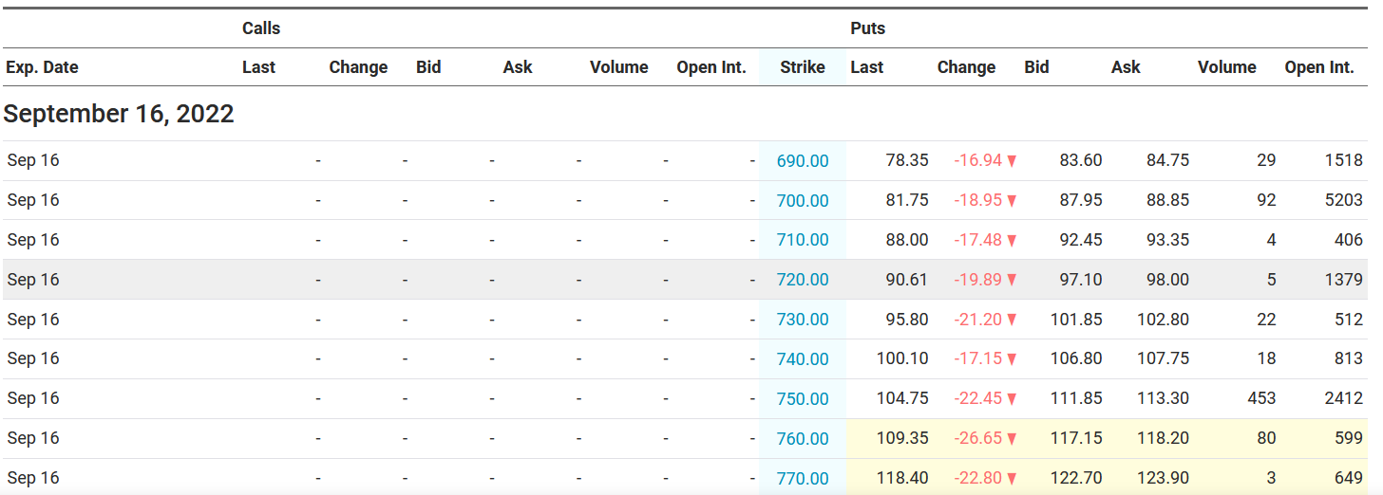This screenshot has width=1383, height=495.
Task: Click open interest 813
Action: [1349, 358]
